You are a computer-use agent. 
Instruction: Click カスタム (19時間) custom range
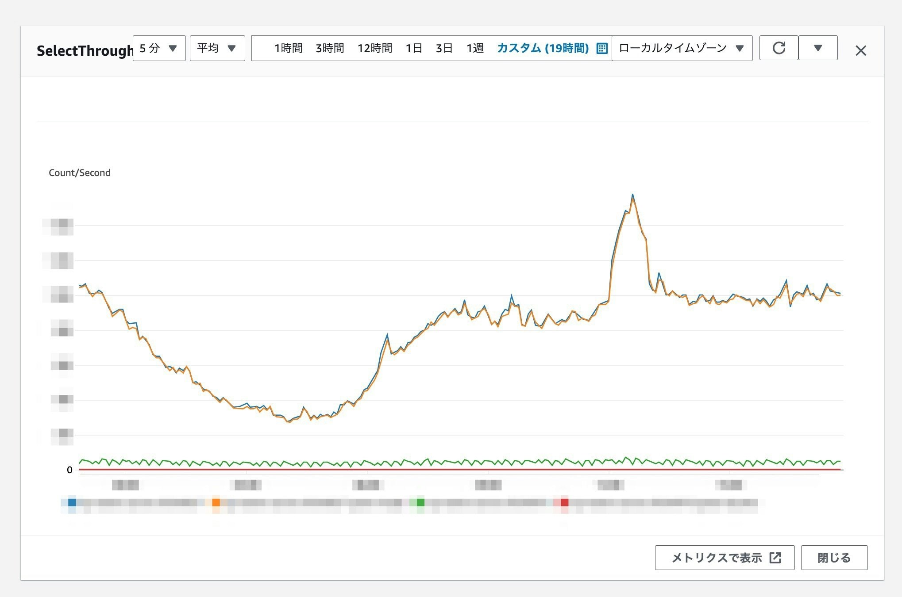pos(543,48)
